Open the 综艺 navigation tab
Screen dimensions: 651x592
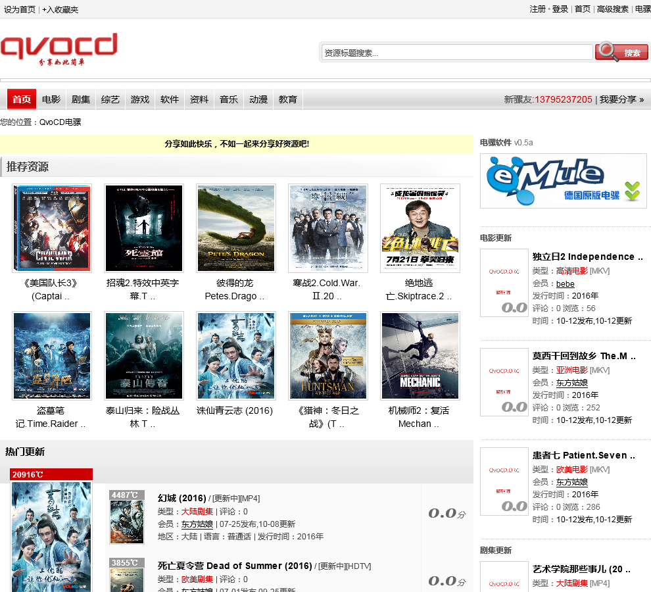[x=110, y=99]
